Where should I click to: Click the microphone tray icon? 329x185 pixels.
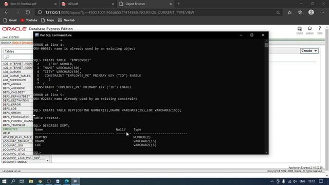pos(283,181)
